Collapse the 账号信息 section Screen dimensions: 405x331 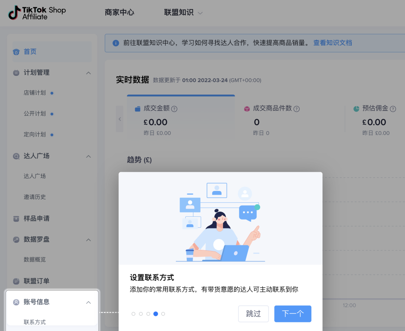[88, 302]
